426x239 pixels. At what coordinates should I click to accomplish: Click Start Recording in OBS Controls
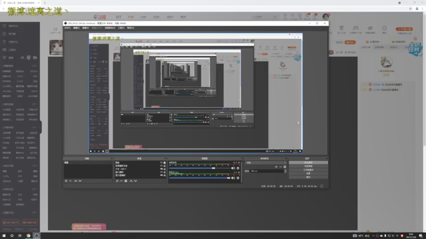click(x=308, y=166)
